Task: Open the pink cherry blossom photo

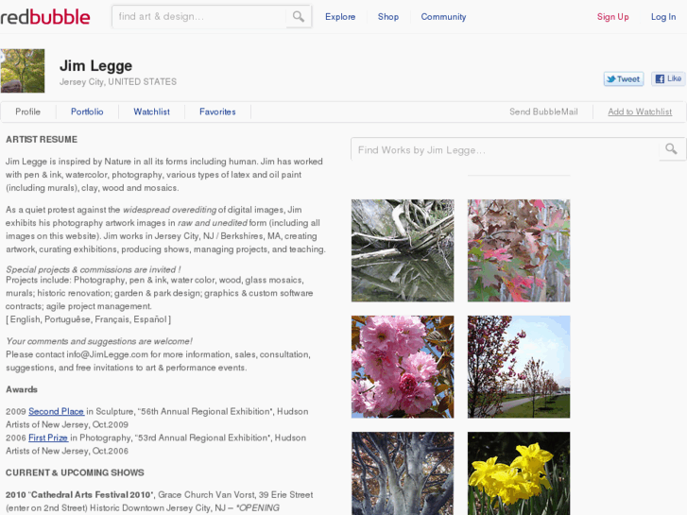Action: (x=403, y=367)
